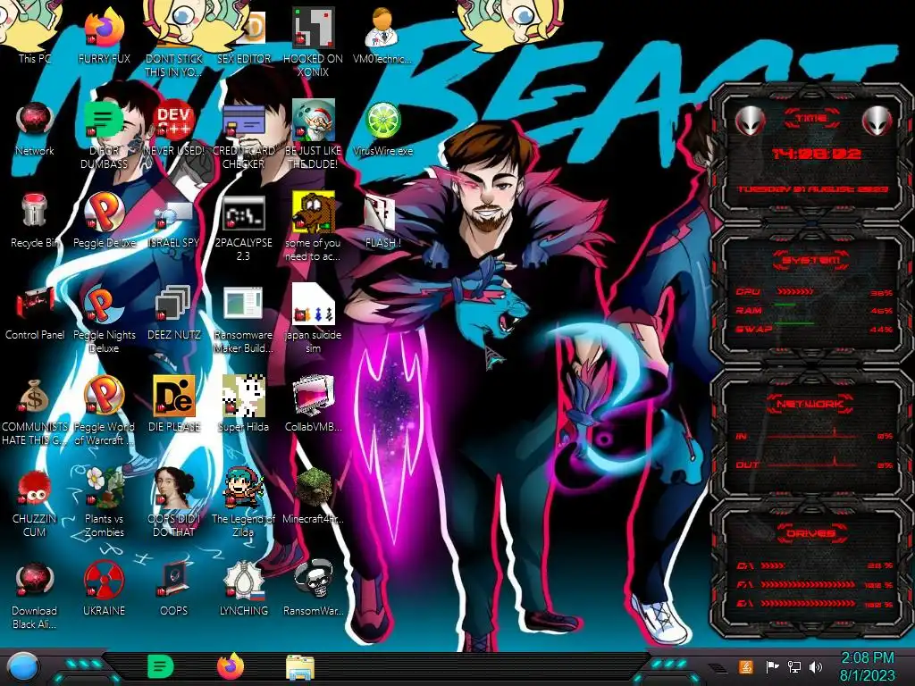
Task: Launch Plants vs Zombies
Action: pos(104,503)
